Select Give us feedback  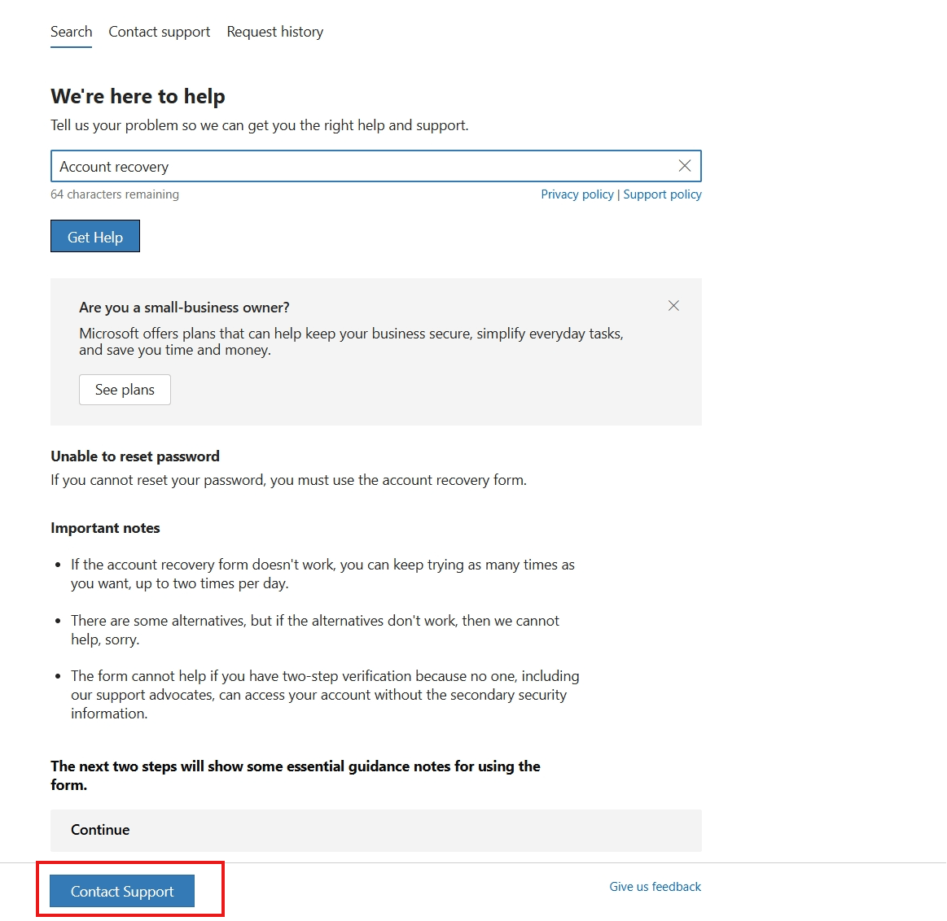click(x=655, y=886)
